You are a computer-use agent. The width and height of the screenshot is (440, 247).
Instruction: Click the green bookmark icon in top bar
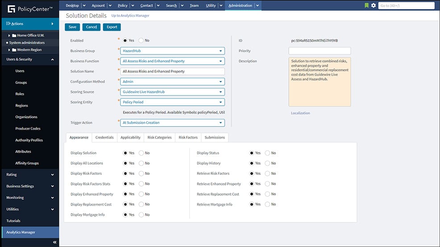[367, 5]
